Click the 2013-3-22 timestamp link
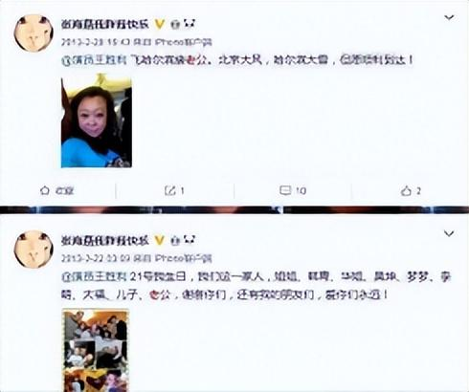The image size is (469, 392). (x=96, y=258)
